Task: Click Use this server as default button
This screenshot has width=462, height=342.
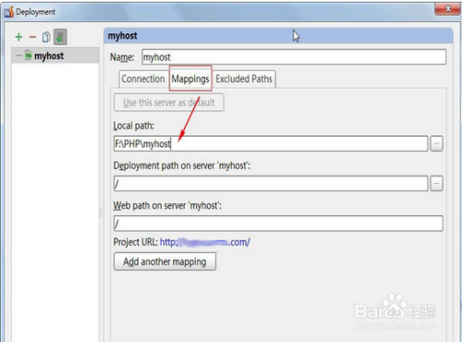Action: tap(169, 103)
